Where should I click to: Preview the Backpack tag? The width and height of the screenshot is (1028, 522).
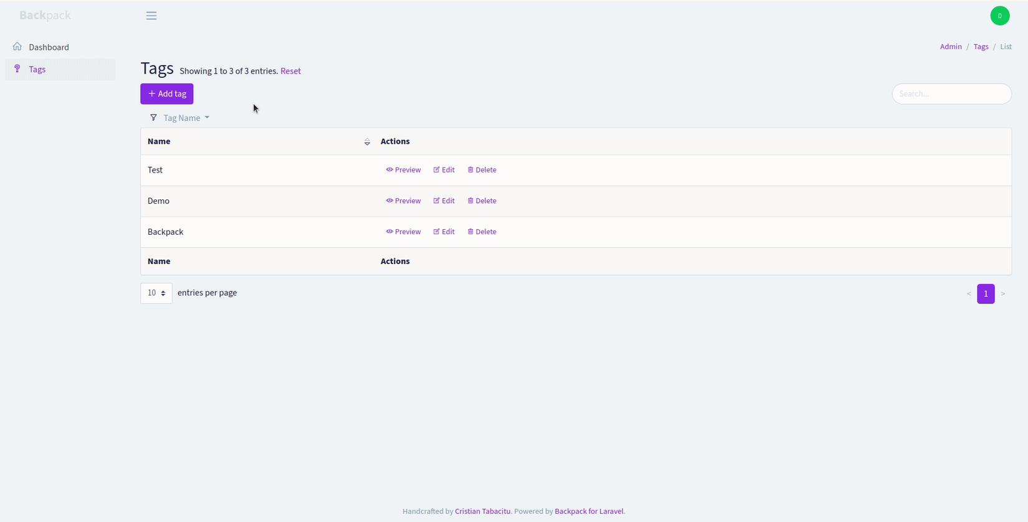tap(403, 232)
